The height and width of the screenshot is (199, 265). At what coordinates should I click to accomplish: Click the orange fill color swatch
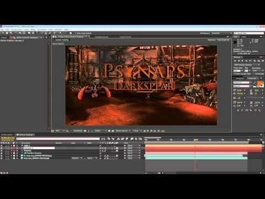(260, 83)
